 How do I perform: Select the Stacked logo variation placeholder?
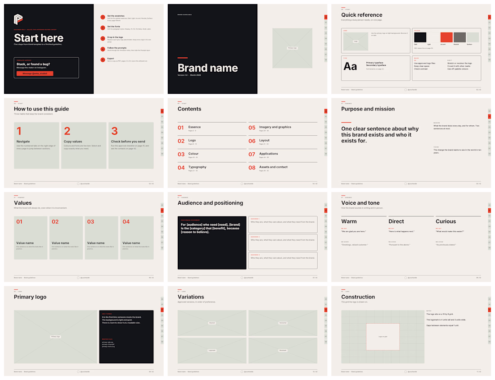coord(212,323)
